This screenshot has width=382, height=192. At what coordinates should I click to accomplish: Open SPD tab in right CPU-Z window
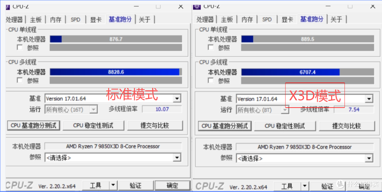pyautogui.click(x=267, y=19)
